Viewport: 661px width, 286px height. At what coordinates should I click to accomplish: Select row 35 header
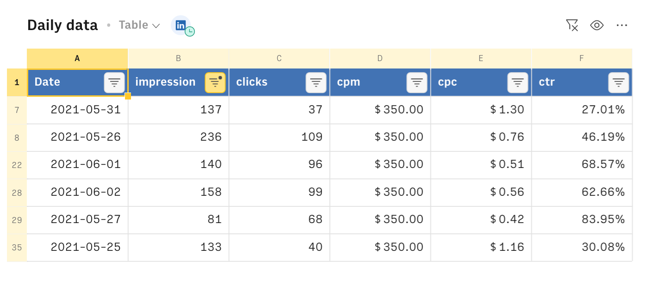(x=17, y=248)
